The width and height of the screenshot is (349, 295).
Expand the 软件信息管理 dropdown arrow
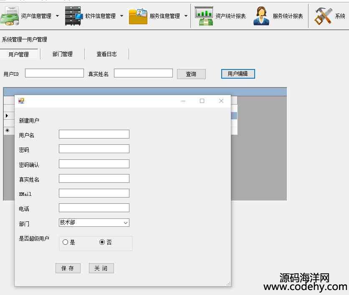coord(121,16)
